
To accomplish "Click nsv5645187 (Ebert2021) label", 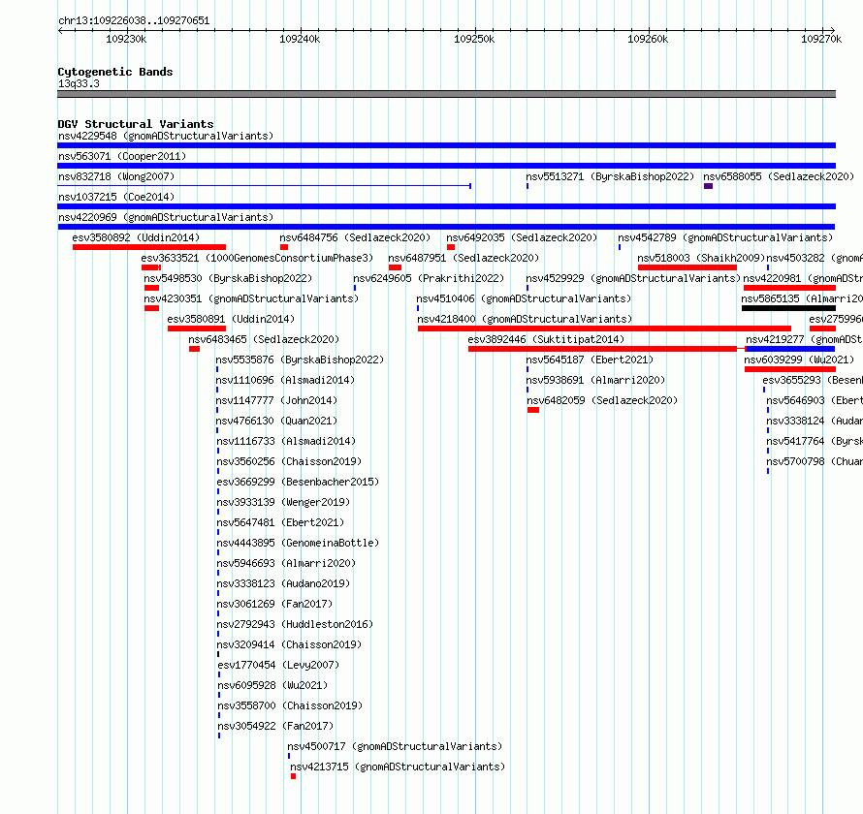I will 590,360.
